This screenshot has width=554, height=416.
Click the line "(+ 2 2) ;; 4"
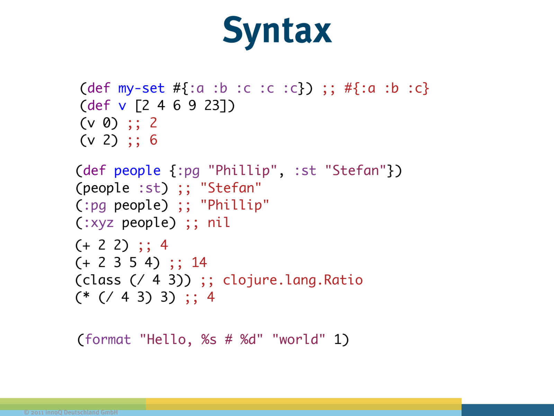(x=122, y=245)
